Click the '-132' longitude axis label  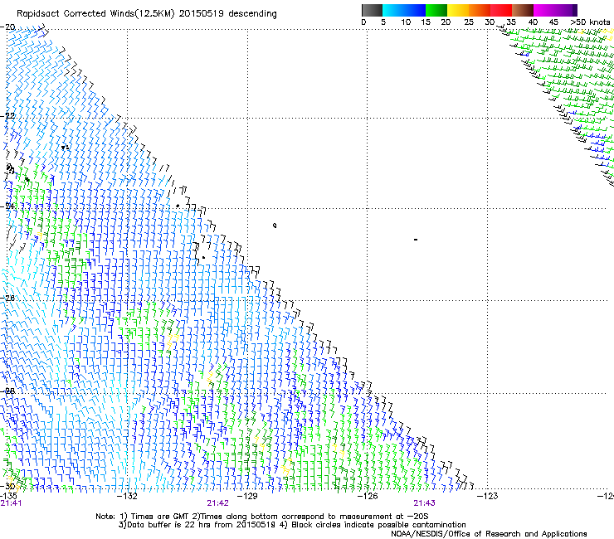(127, 496)
